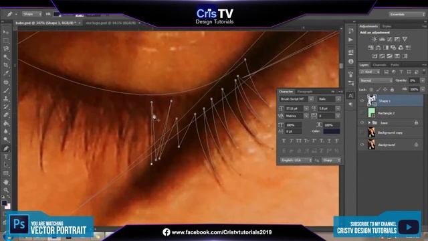Switch to the Channels tab
The image size is (428, 241).
(379, 65)
